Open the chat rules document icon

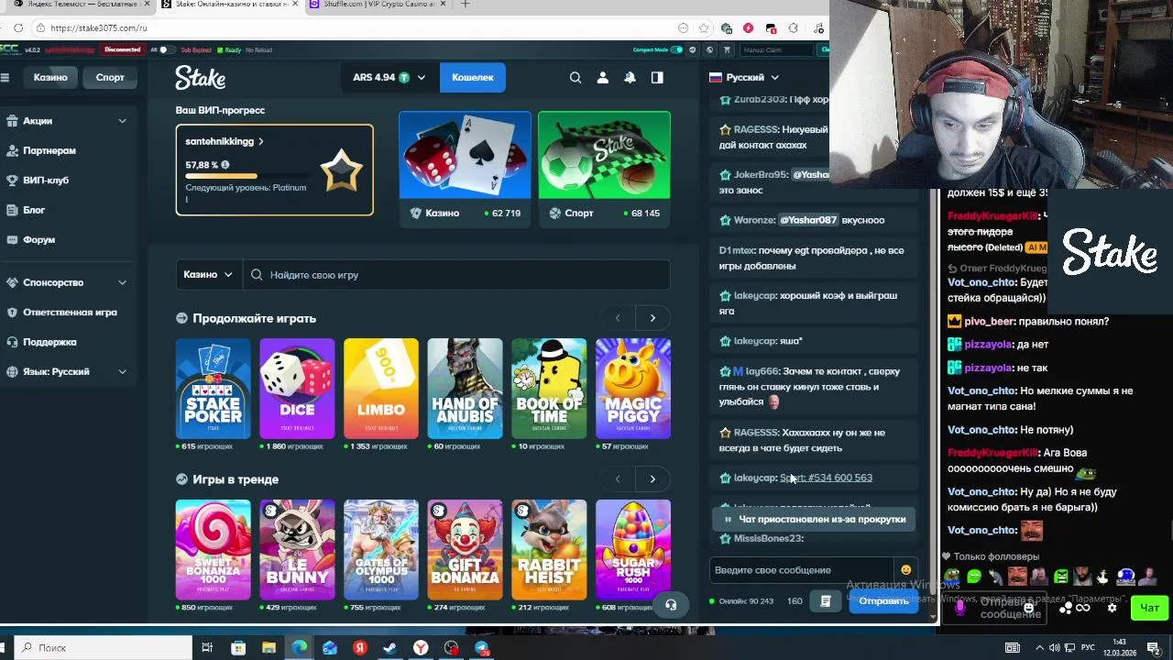click(826, 601)
